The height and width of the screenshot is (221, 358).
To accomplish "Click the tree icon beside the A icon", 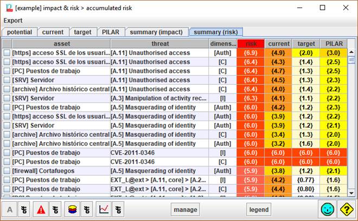I will tap(24, 210).
